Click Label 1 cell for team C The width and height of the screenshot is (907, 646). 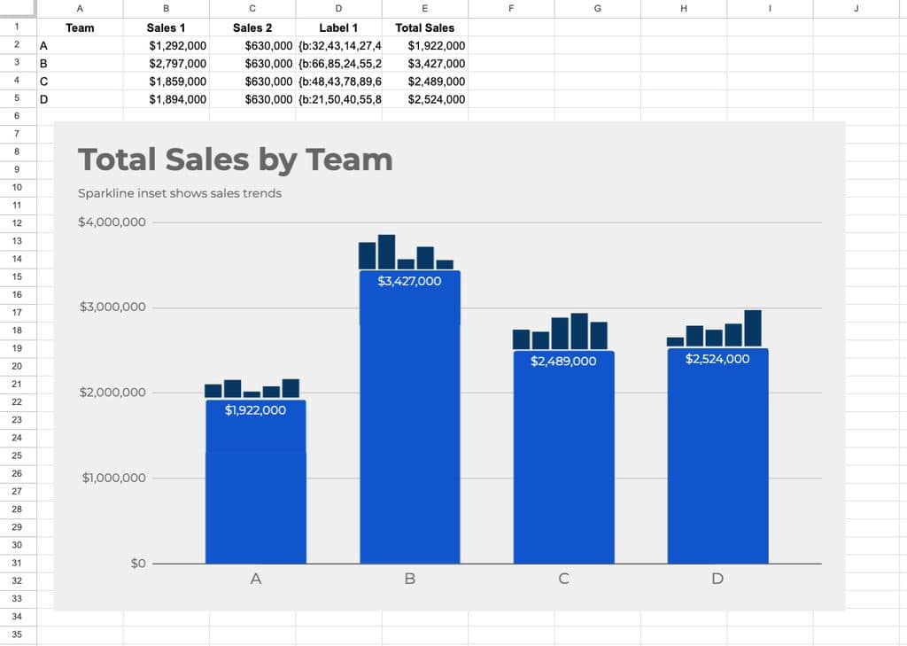tap(338, 82)
